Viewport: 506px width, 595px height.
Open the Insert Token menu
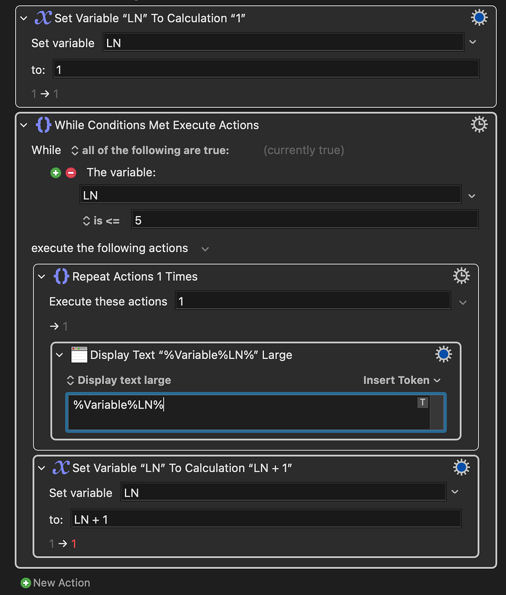click(402, 380)
